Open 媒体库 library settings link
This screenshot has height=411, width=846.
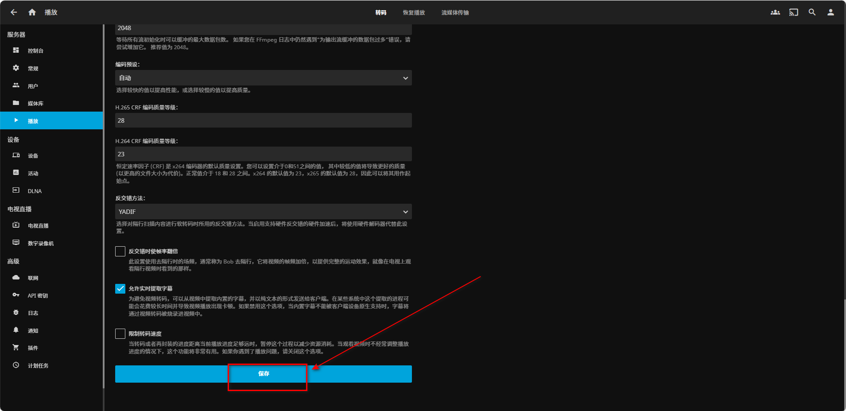click(35, 104)
